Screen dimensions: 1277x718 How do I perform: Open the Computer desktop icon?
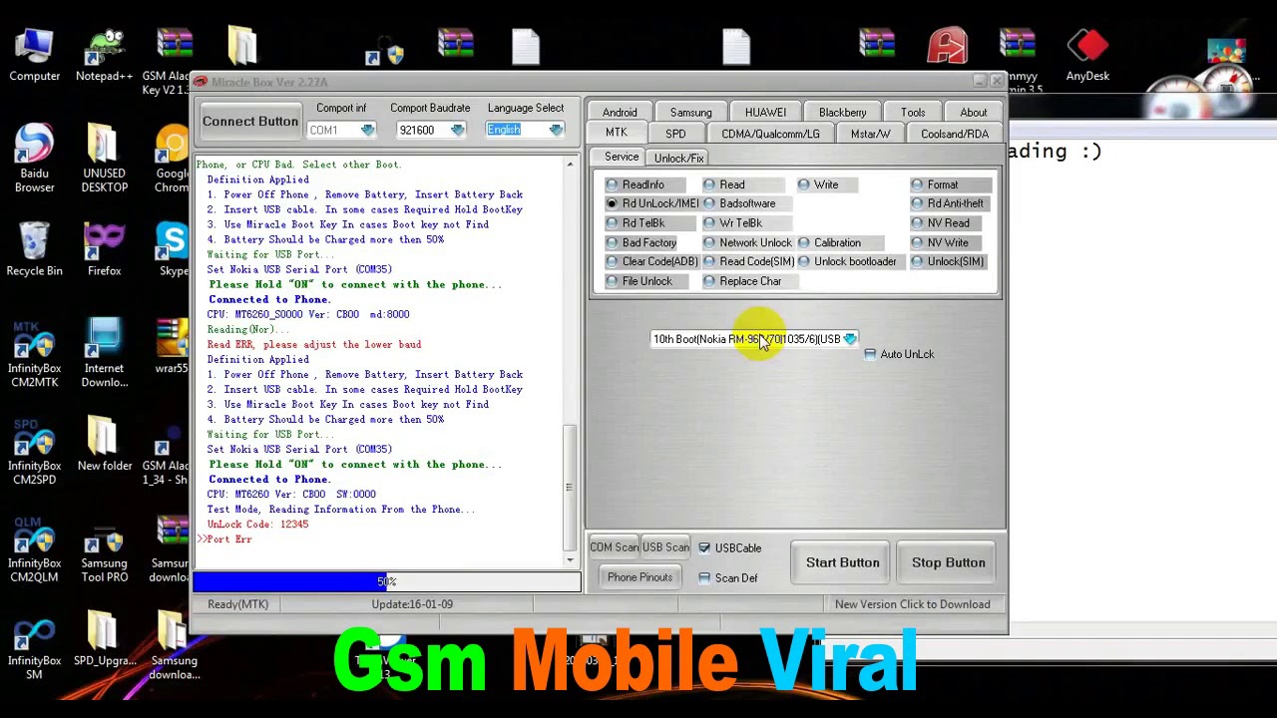(x=34, y=55)
